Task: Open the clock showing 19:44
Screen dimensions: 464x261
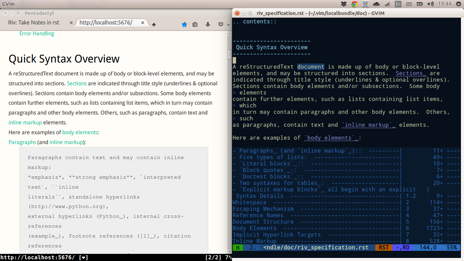Action: pos(445,4)
